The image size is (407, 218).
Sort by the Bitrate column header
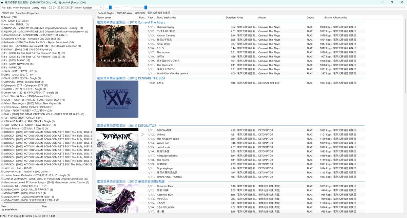(x=328, y=17)
